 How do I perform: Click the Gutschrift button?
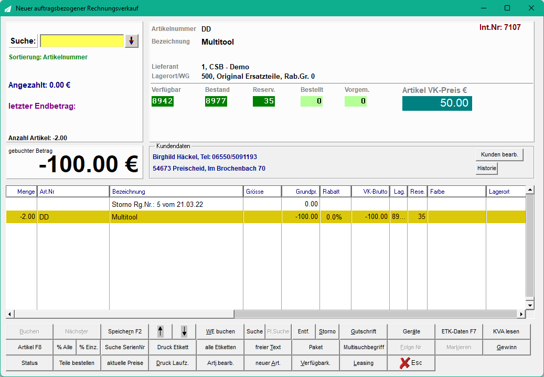[363, 331]
